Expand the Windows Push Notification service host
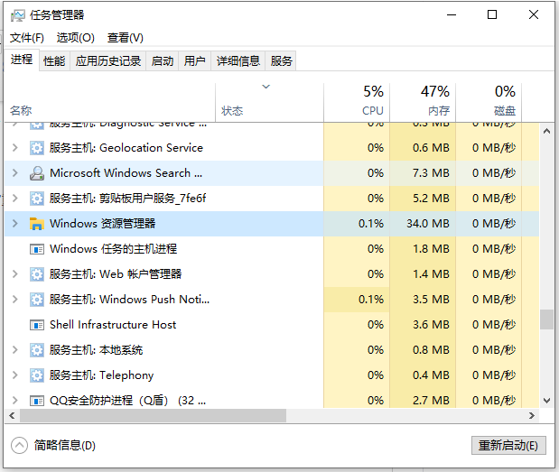 (x=14, y=300)
